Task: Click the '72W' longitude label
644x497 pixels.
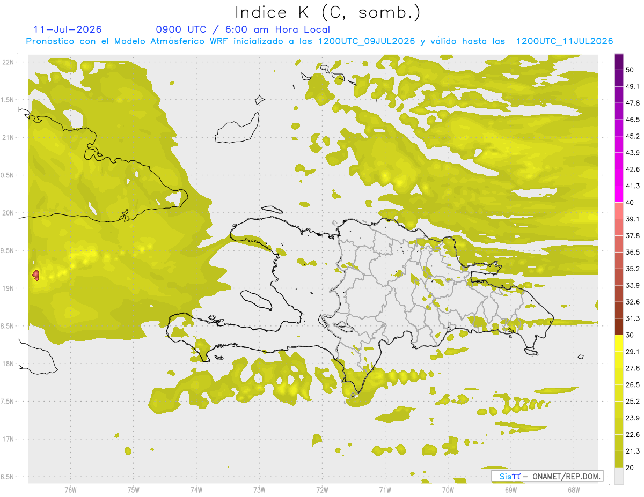Action: click(x=322, y=489)
